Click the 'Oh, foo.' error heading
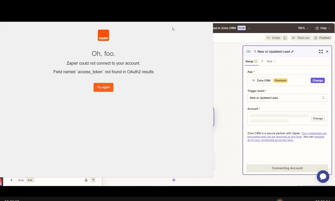The height and width of the screenshot is (201, 335). click(104, 53)
